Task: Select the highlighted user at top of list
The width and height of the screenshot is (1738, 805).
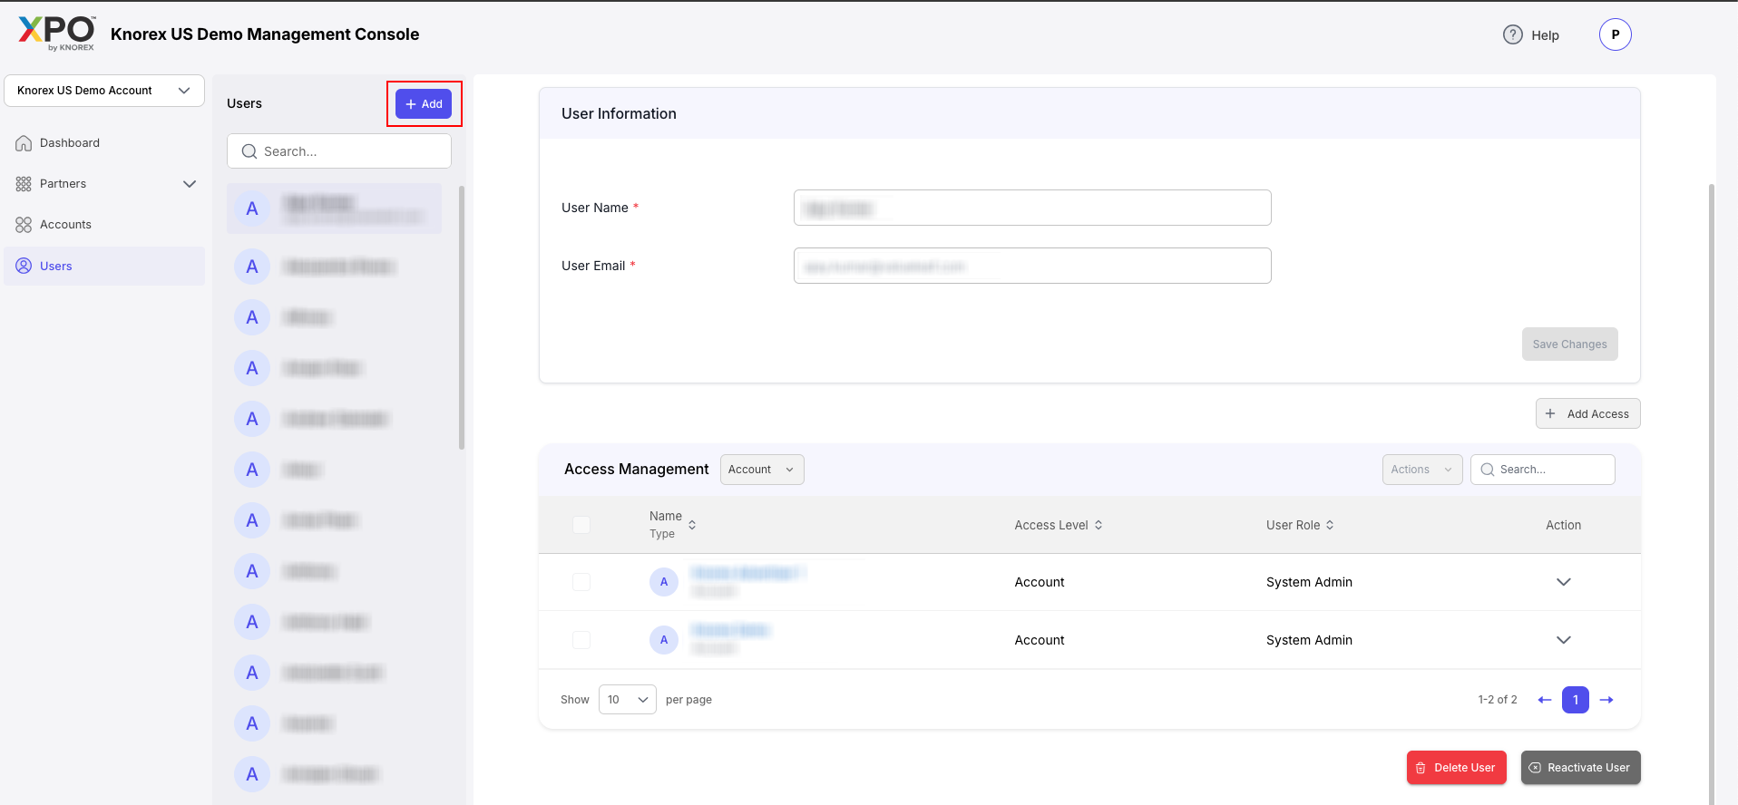Action: pyautogui.click(x=334, y=209)
